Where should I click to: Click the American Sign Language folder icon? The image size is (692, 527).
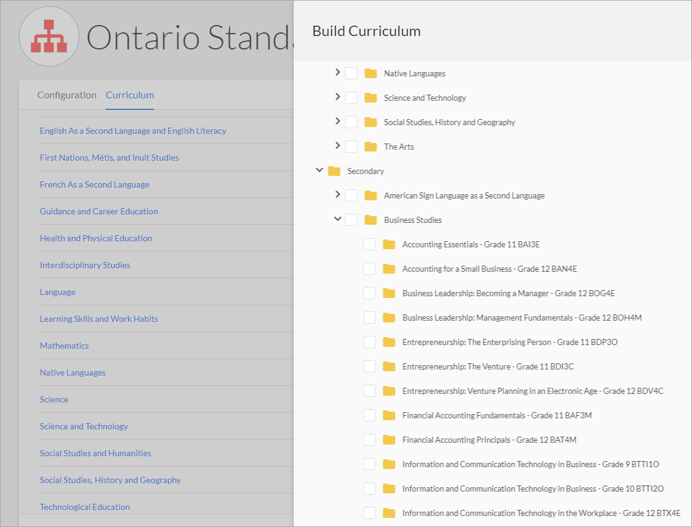coord(371,195)
